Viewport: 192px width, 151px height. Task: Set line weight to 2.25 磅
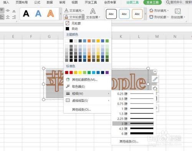pyautogui.click(x=133, y=119)
